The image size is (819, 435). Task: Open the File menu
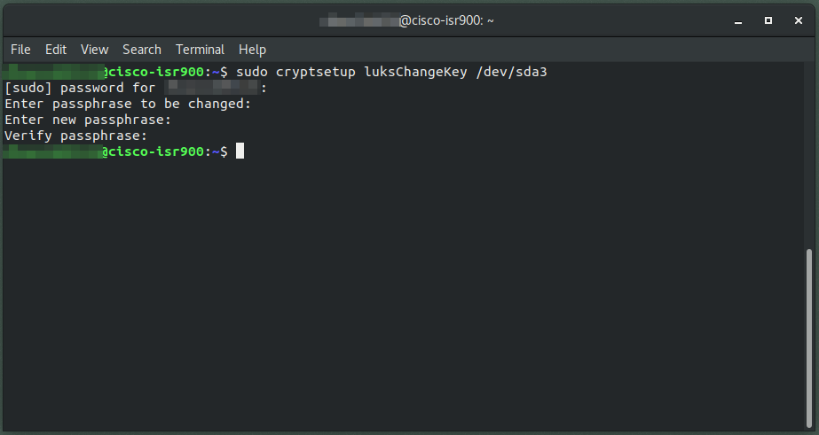coord(20,50)
